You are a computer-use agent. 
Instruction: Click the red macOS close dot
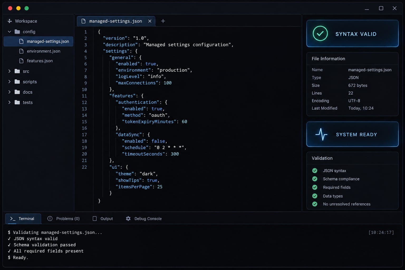coord(10,8)
